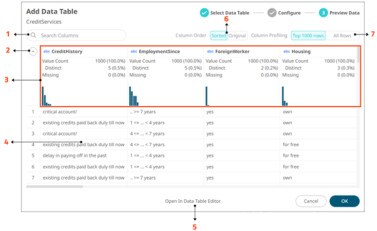This screenshot has height=231, width=377.
Task: Click the search magnifier icon
Action: (x=34, y=35)
